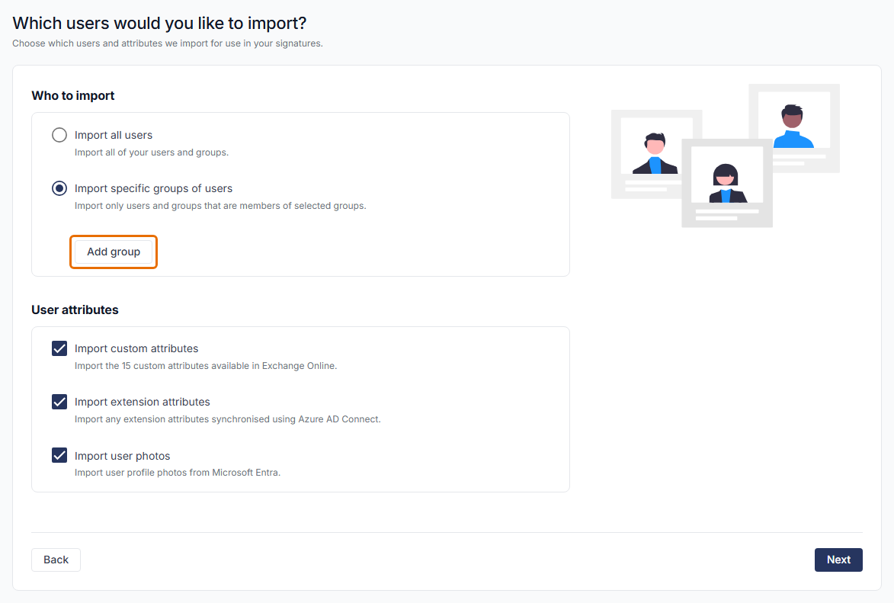This screenshot has height=603, width=894.
Task: Click the 'Import extension attributes' label
Action: (142, 403)
